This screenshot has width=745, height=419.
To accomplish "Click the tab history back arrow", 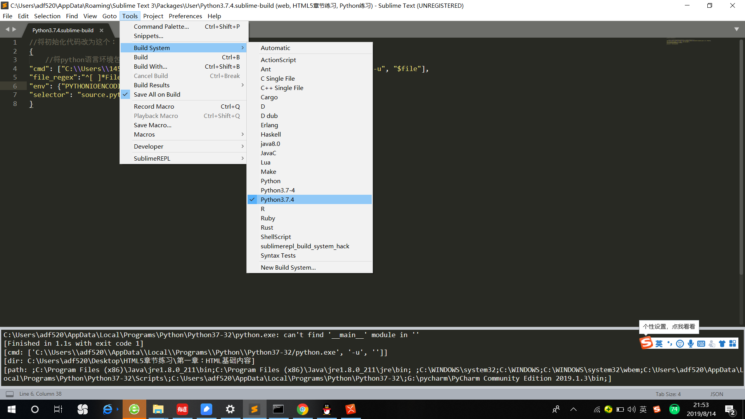I will point(7,29).
